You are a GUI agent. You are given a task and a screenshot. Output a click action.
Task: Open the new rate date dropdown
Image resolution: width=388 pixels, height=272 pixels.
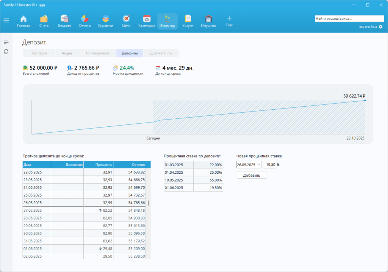(258, 165)
